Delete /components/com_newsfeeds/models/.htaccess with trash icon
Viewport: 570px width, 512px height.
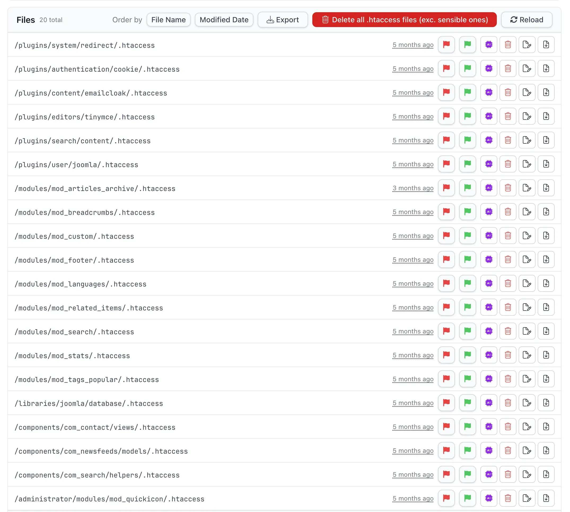[x=508, y=451]
